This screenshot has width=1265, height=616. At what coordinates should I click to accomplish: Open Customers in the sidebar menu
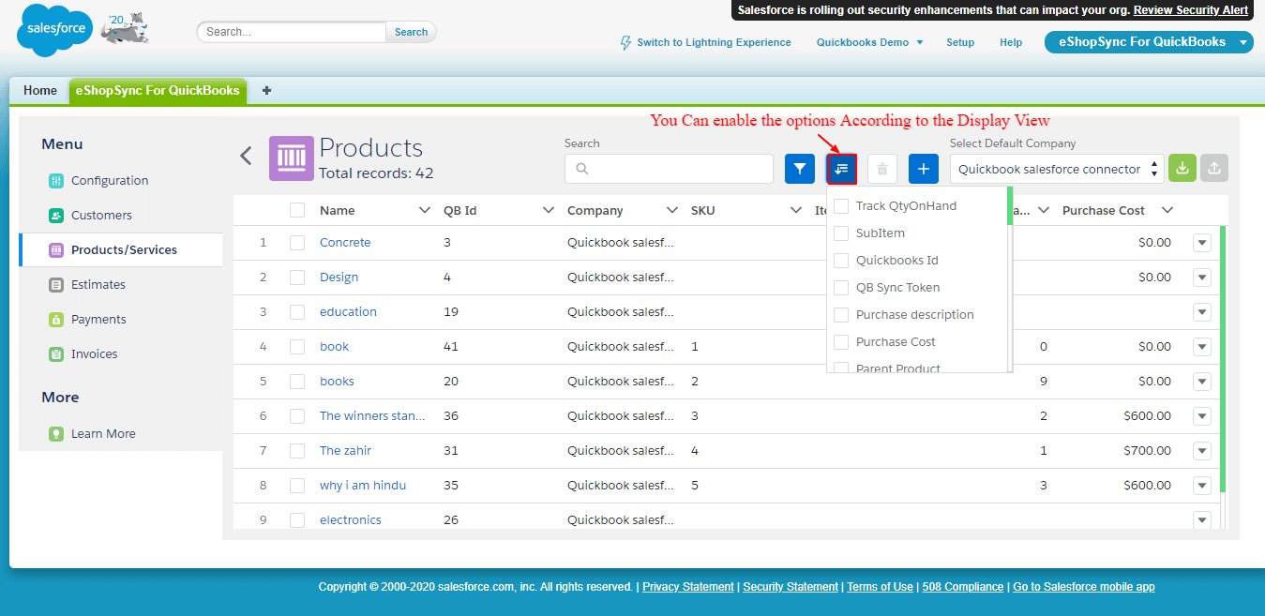(100, 216)
